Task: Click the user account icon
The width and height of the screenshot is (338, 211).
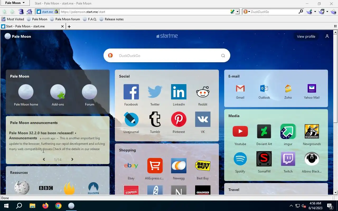Action: click(x=327, y=36)
